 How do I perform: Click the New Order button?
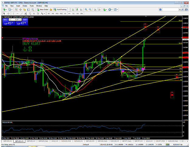[x=43, y=9]
